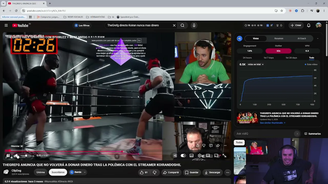Click the vidIQ trophy icon
The height and width of the screenshot is (184, 328).
[x=277, y=25]
